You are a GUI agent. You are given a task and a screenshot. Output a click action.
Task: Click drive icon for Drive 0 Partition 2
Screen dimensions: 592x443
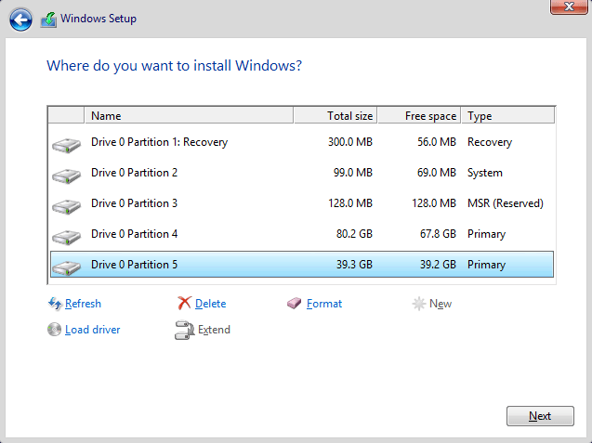[x=67, y=176]
